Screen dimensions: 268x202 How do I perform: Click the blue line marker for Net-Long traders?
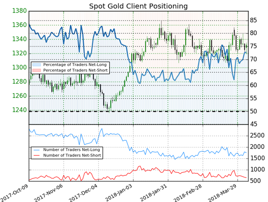click(x=37, y=150)
